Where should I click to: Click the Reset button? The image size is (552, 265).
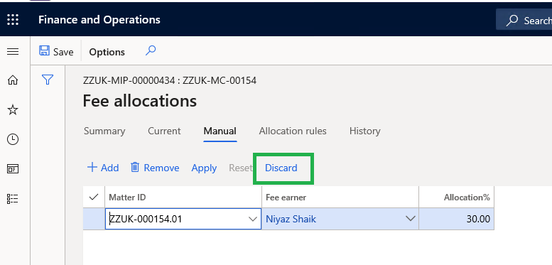tap(240, 168)
